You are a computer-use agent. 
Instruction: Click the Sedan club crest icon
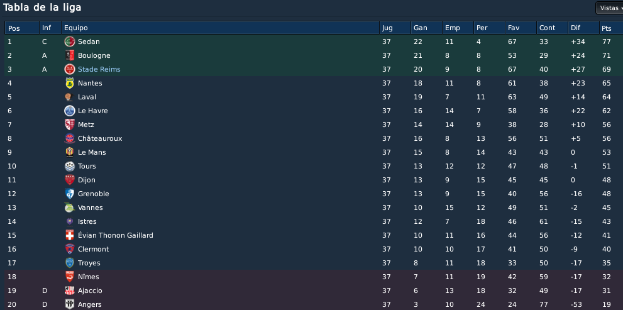pyautogui.click(x=70, y=42)
